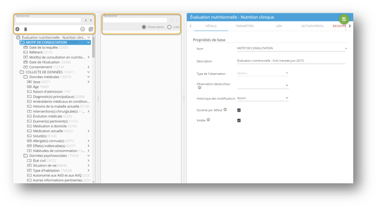Click the copy/duplicate icon in tree toolbar
This screenshot has height=209, width=379.
pos(90,30)
